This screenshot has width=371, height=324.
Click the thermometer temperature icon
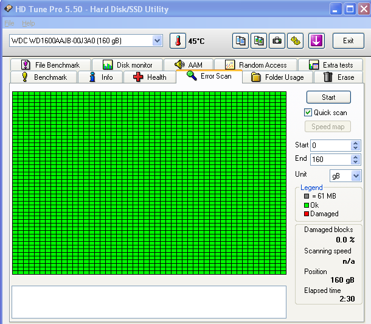178,41
